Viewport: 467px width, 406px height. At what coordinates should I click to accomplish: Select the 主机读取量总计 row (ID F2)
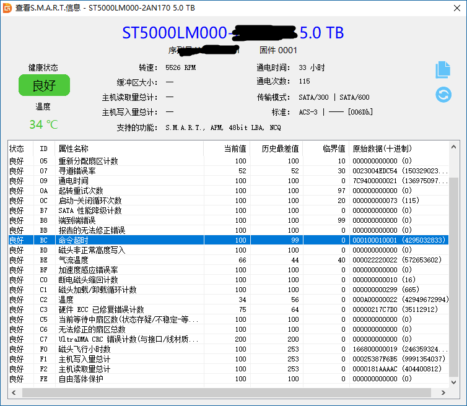(229, 369)
